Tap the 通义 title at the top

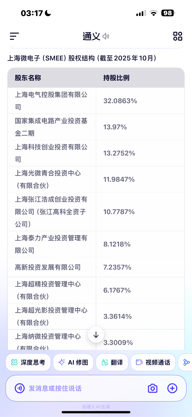pos(91,36)
